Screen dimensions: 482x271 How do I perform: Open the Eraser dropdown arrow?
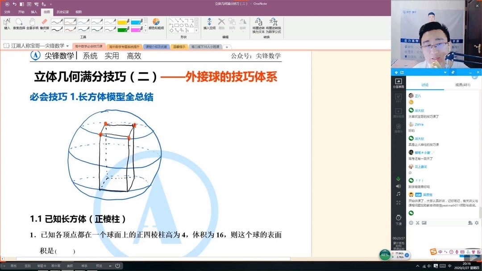click(x=44, y=32)
